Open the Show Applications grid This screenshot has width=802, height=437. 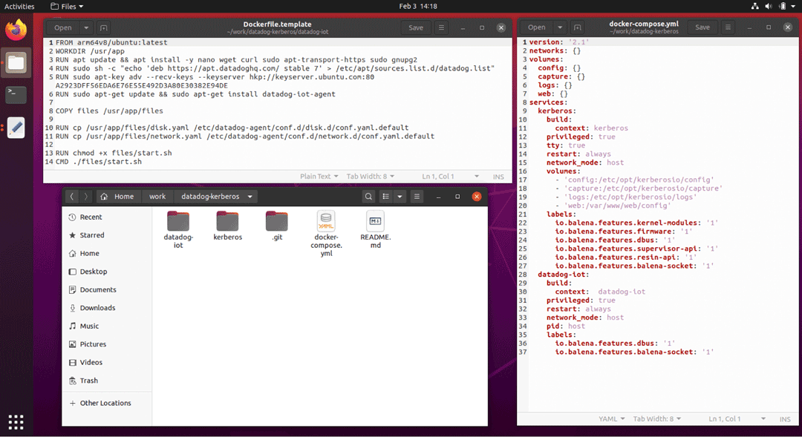[x=16, y=422]
